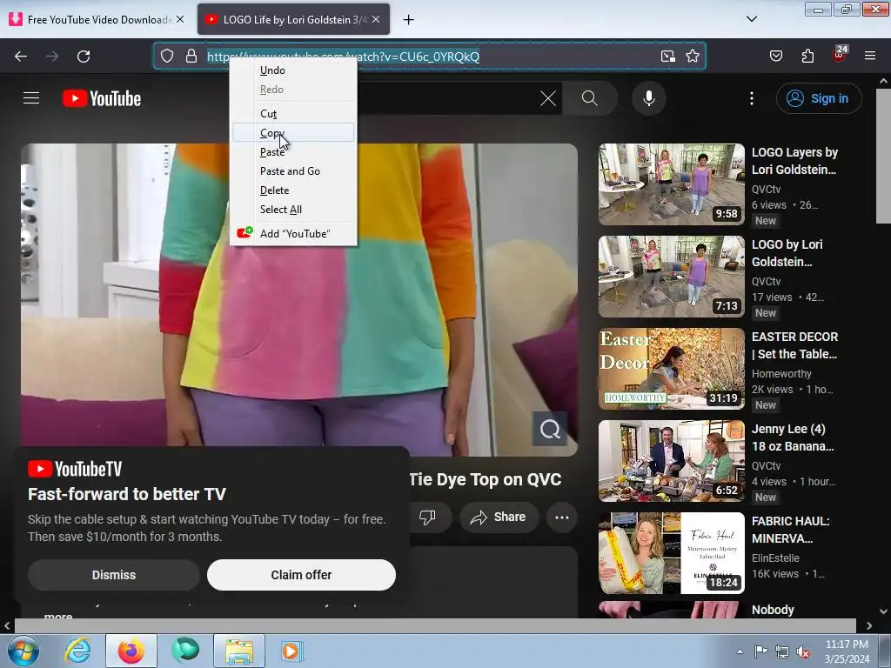
Task: Switch to Free YouTube Video Downloader tab
Action: (x=97, y=19)
